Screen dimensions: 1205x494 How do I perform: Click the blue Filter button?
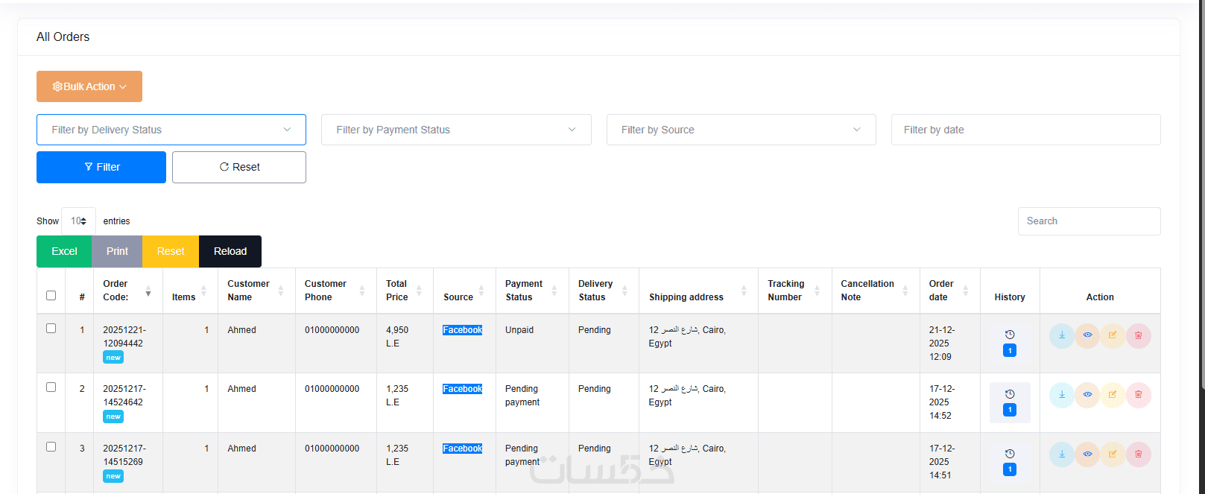[101, 167]
